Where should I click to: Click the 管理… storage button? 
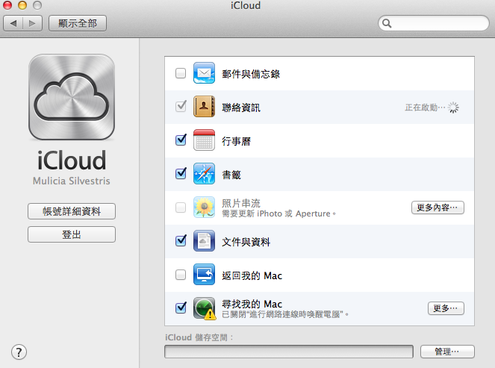(x=447, y=352)
